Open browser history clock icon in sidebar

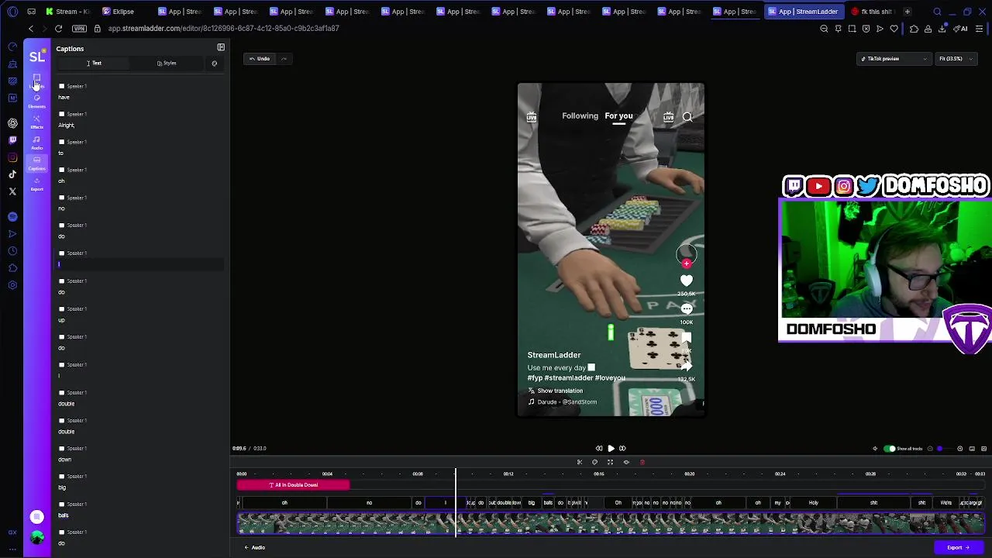[12, 250]
